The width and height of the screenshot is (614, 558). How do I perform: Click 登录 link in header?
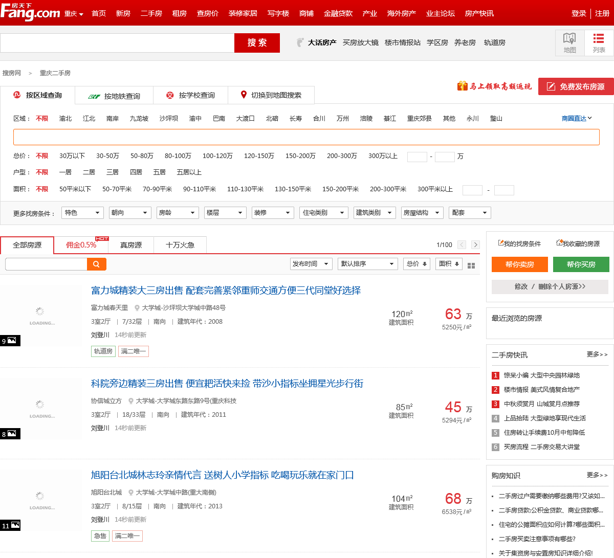pos(579,13)
